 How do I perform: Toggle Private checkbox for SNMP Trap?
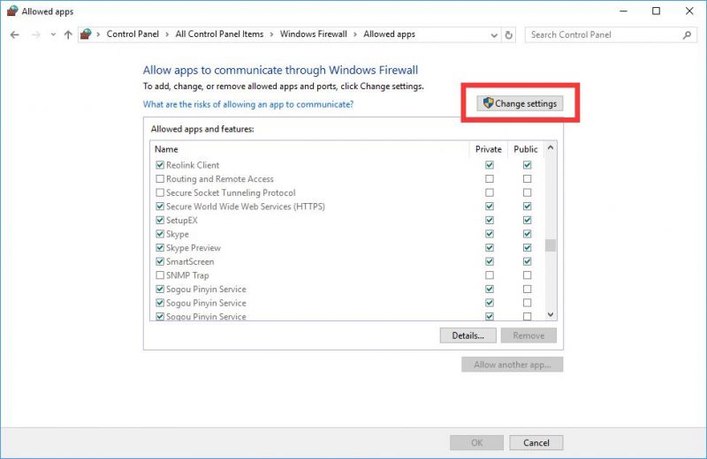pos(490,275)
